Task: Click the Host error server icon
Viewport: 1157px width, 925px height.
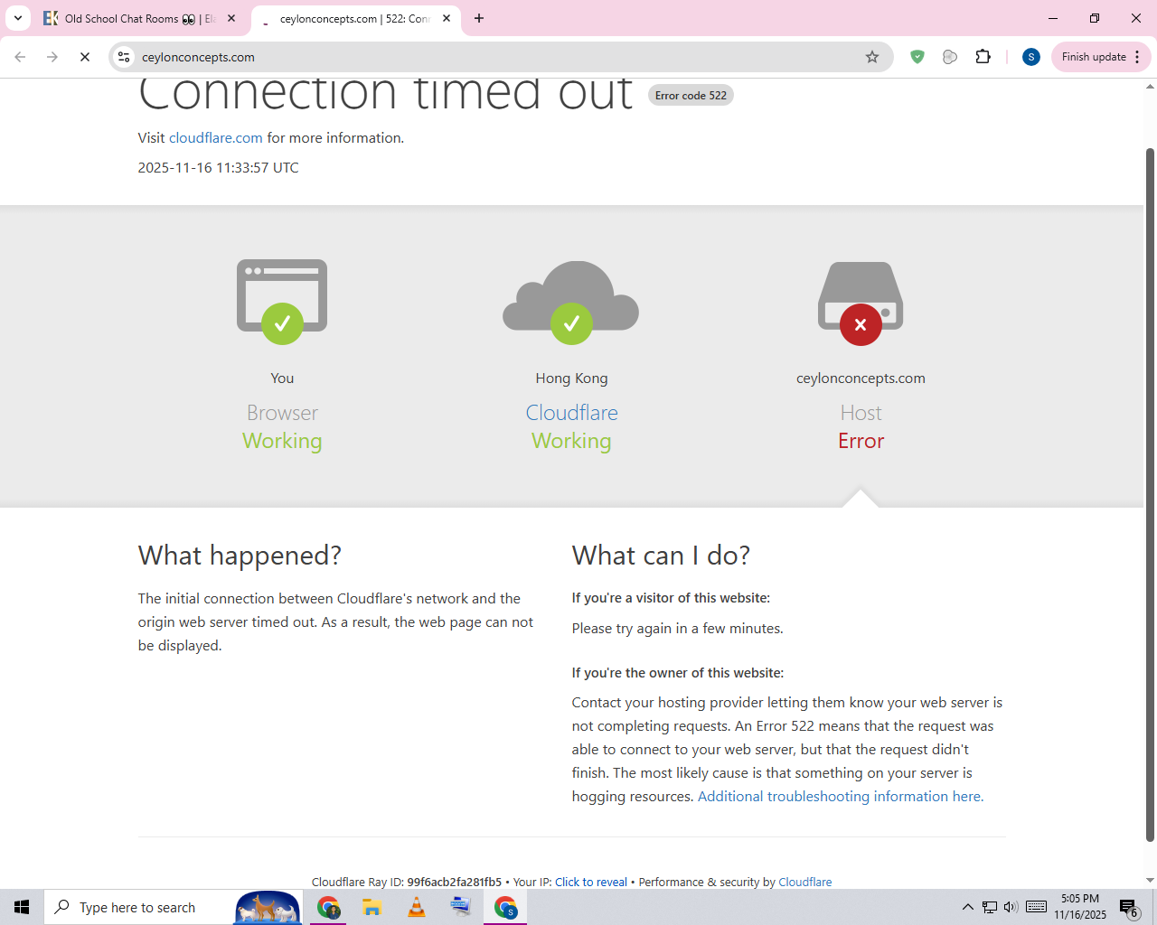Action: click(861, 303)
